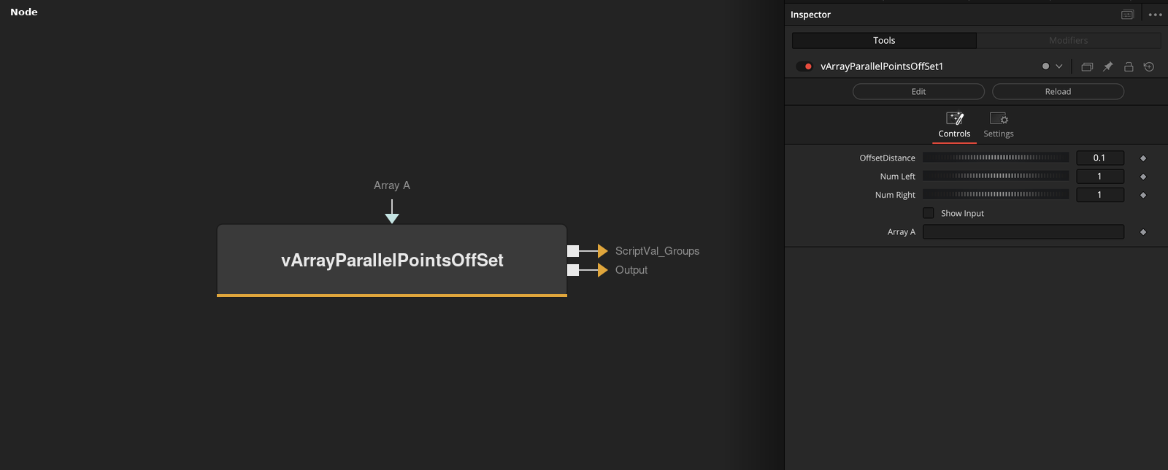Select the vArrayParallelPointsOffSet node
1168x470 pixels.
tap(392, 261)
